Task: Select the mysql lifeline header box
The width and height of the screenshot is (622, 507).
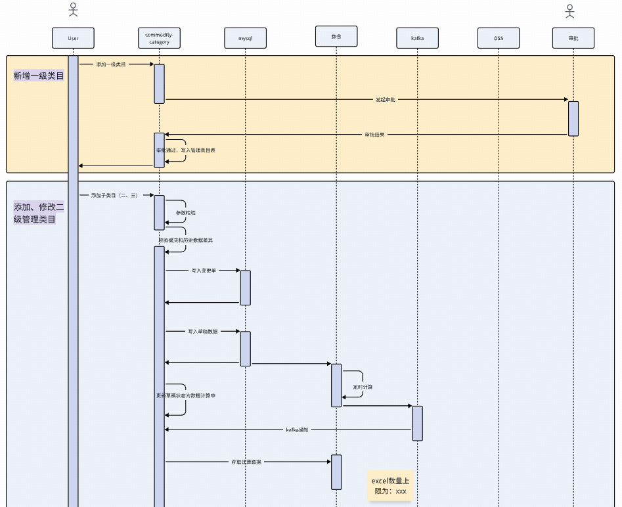Action: point(245,38)
